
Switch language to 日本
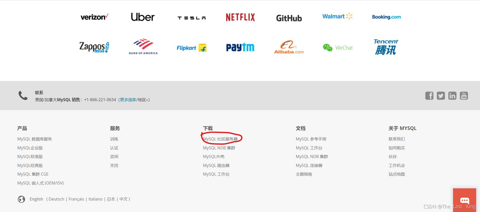coord(111,199)
